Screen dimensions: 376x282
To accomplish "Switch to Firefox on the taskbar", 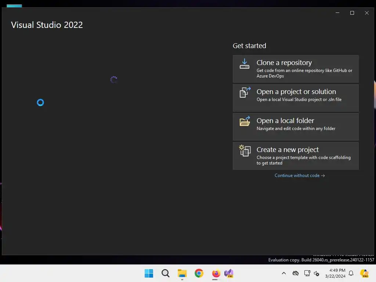I will point(216,273).
